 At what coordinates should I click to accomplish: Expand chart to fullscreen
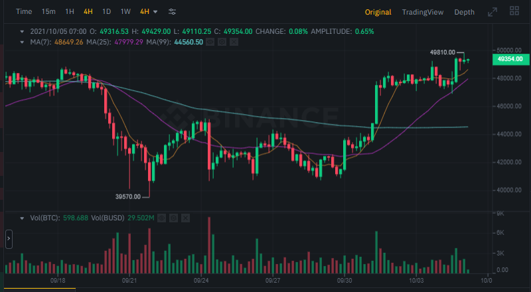pyautogui.click(x=492, y=12)
